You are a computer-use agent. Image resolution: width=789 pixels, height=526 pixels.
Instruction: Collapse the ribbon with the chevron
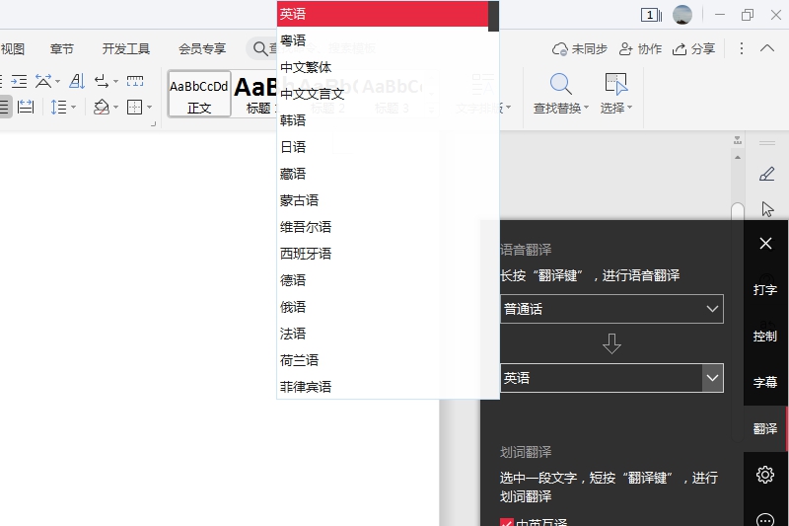[x=768, y=48]
